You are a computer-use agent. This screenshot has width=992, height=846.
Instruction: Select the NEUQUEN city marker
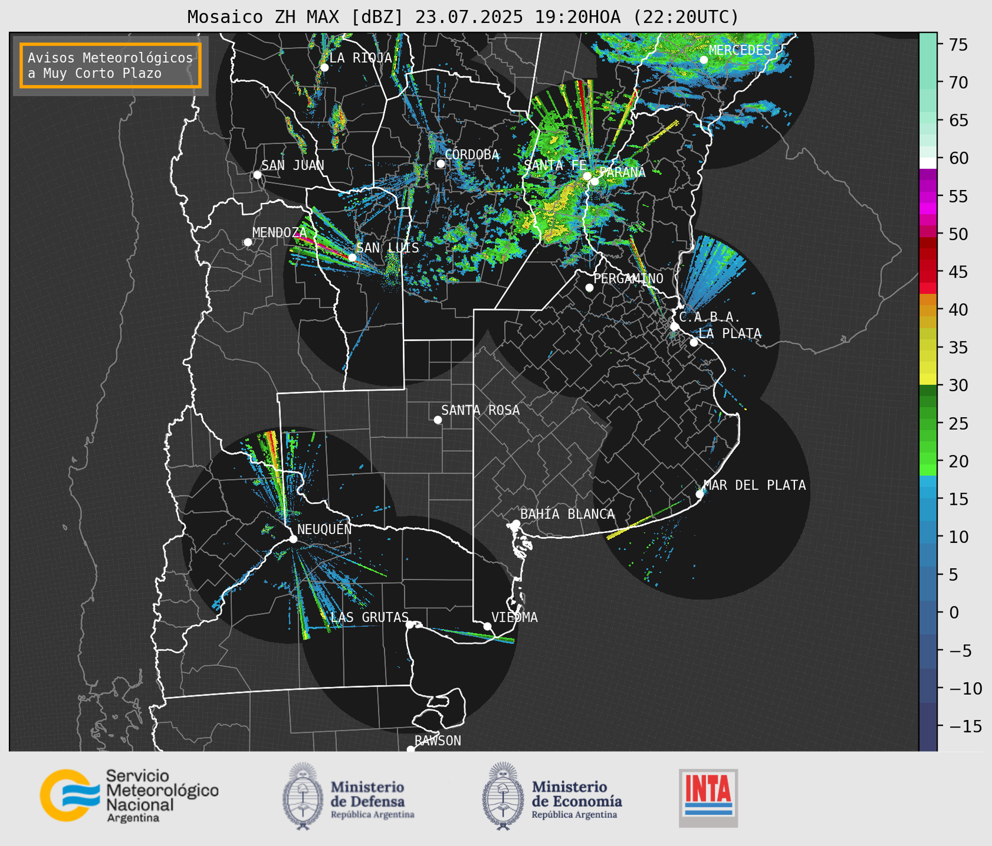(x=293, y=539)
